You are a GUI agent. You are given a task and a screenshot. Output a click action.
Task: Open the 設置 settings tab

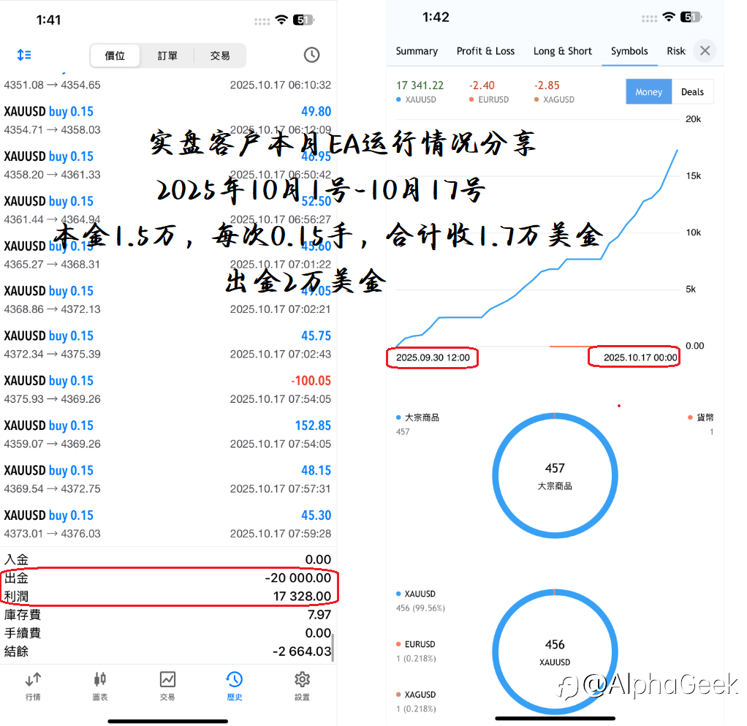(302, 686)
